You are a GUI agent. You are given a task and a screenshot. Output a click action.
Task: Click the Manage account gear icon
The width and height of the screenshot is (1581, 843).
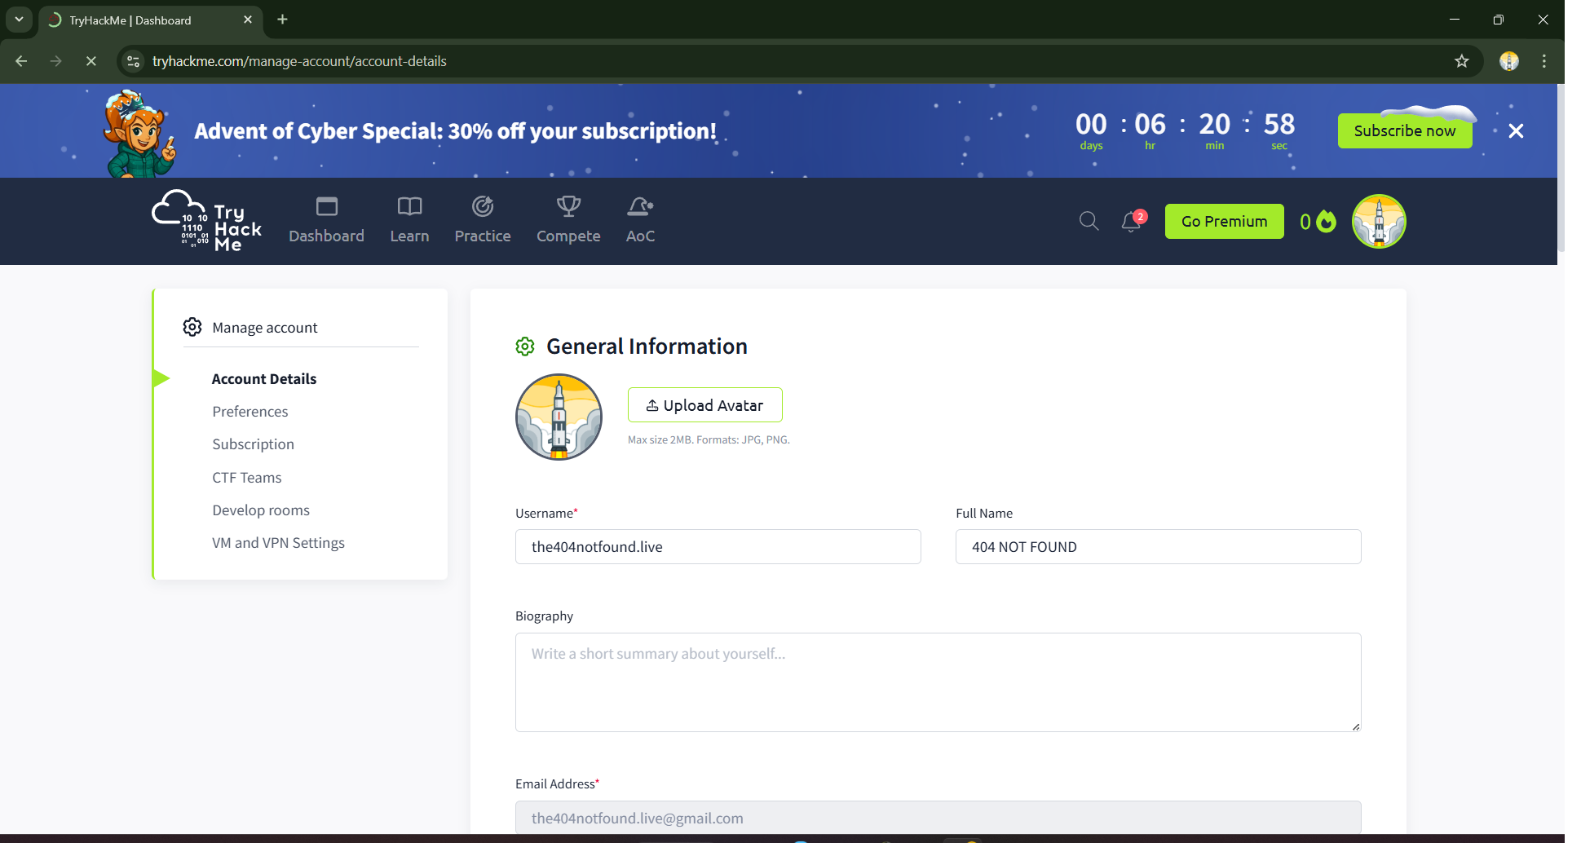[x=192, y=327]
